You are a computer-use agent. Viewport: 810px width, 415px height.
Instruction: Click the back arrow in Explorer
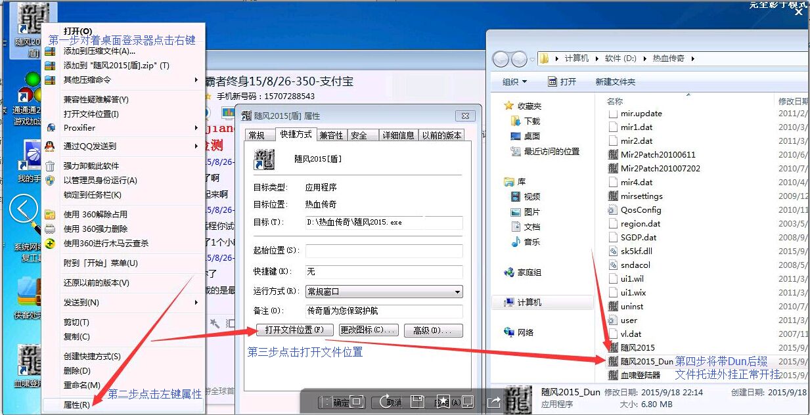(501, 59)
